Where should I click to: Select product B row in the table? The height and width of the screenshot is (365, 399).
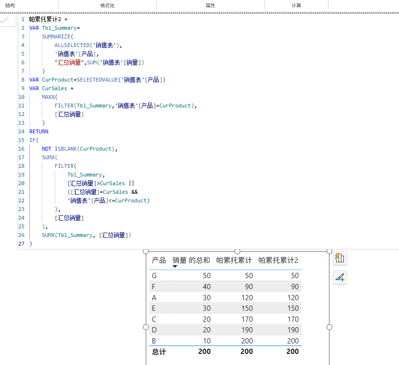pos(225,341)
